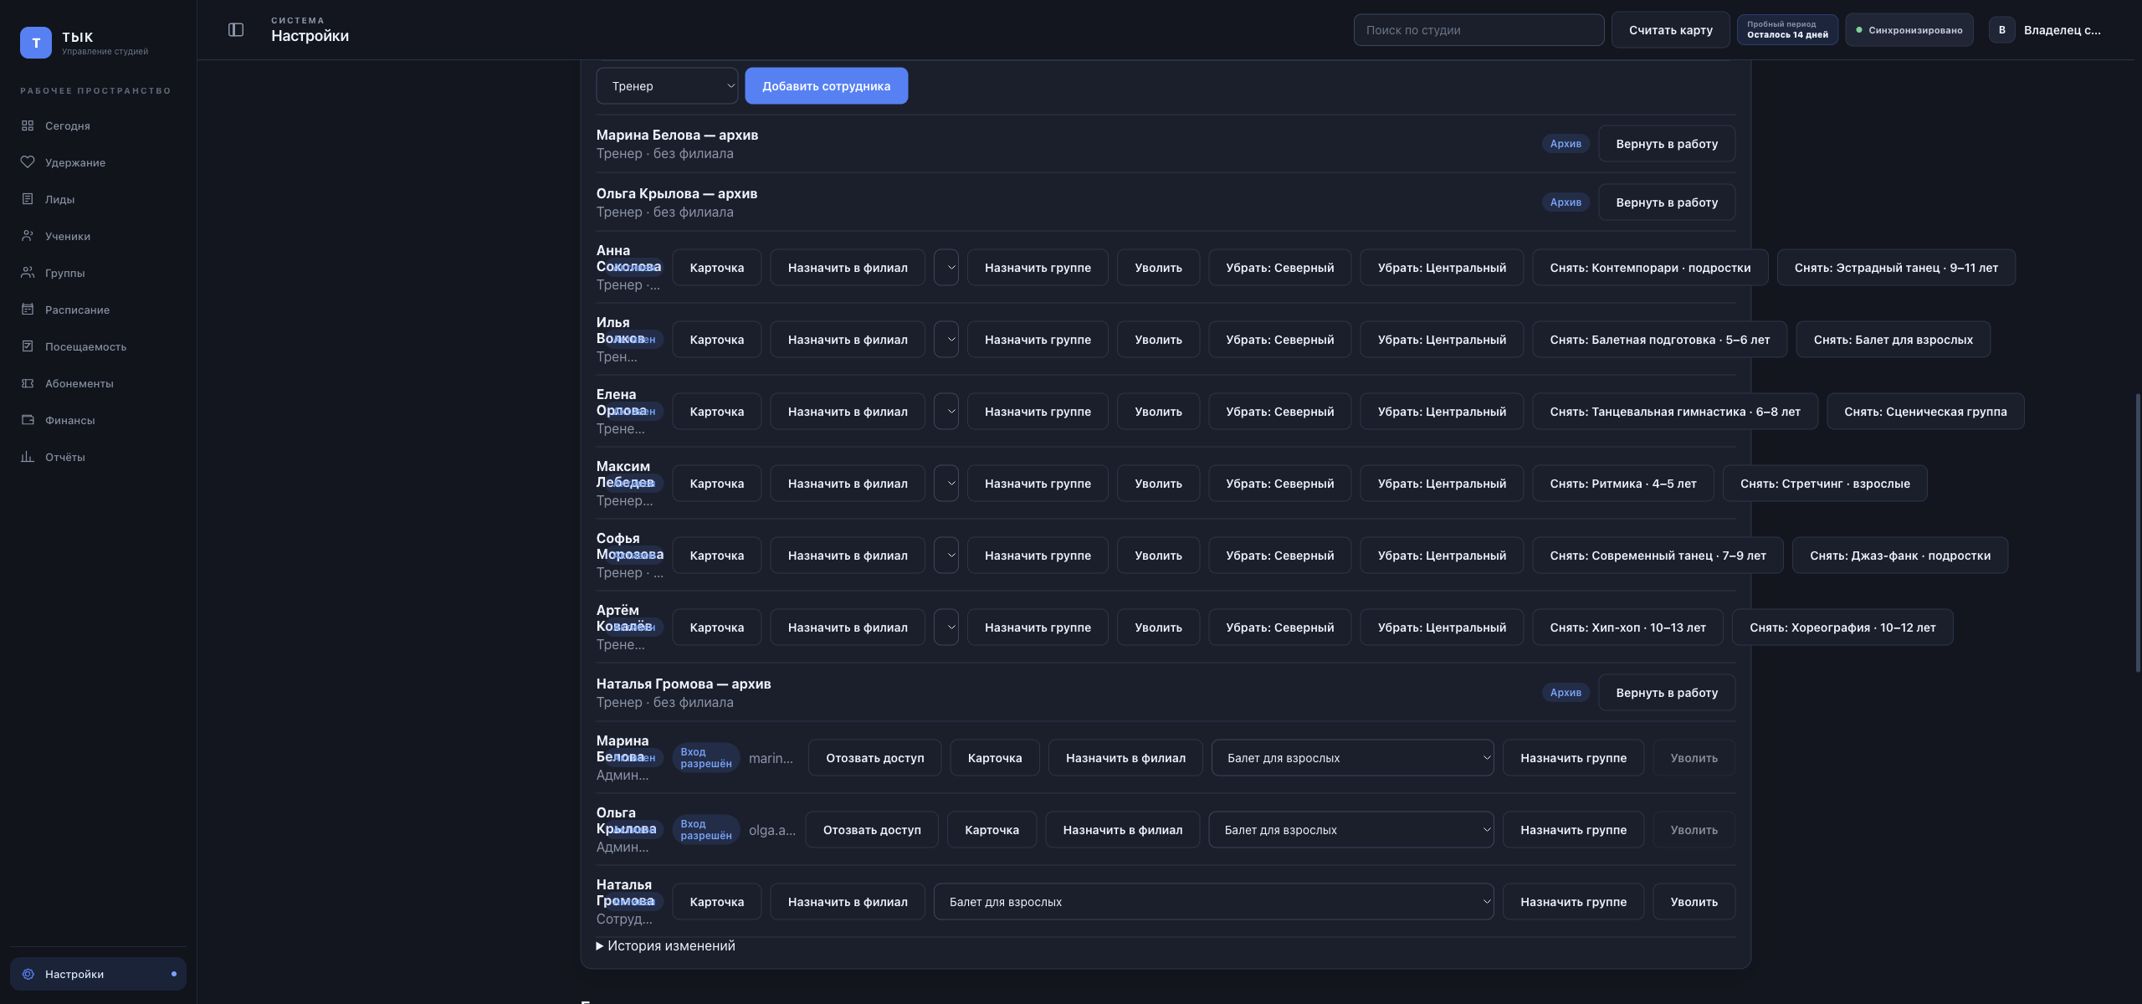This screenshot has width=2142, height=1004.
Task: Click the Синхронизировано status indicator
Action: [x=1909, y=30]
